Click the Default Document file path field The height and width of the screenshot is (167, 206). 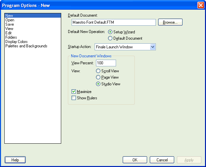114,22
